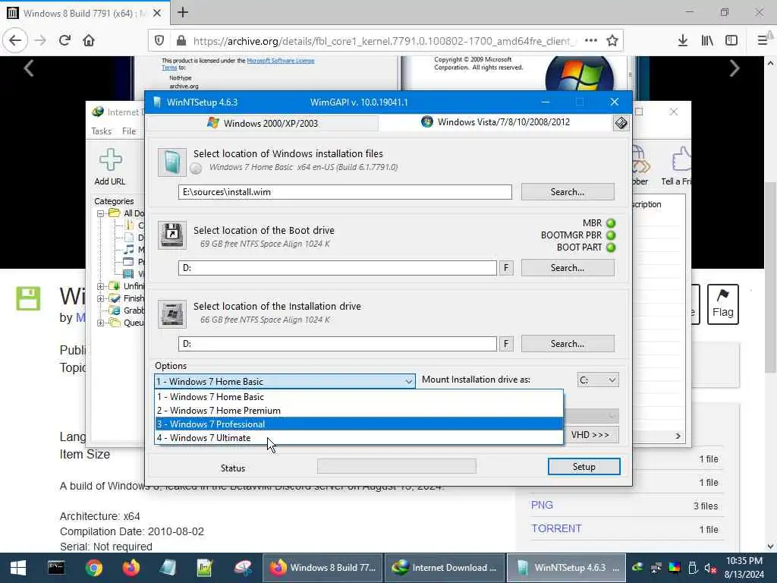Expand the Unfinished category in IDM

101,286
